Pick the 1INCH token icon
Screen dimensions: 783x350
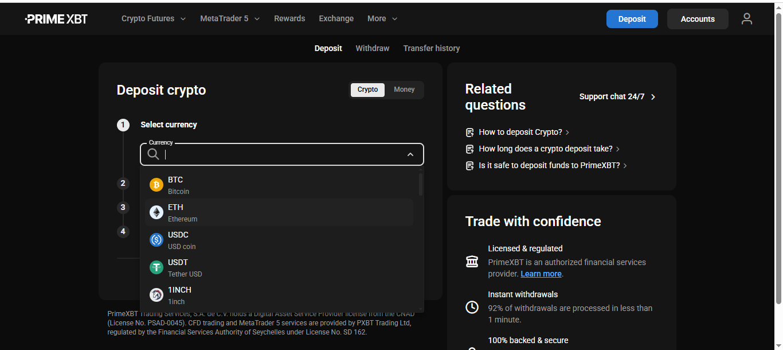click(156, 295)
